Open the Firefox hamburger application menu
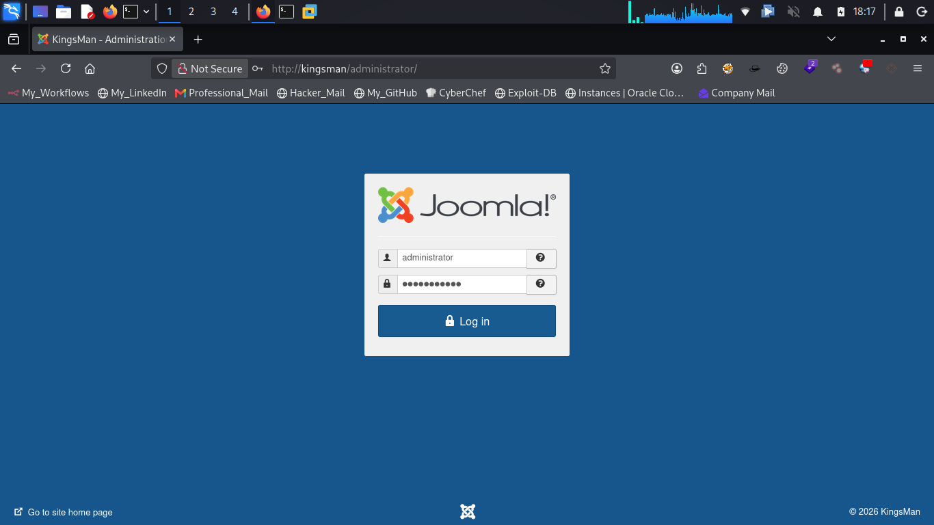Viewport: 934px width, 525px height. coord(918,68)
